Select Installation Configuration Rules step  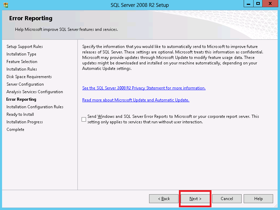click(x=35, y=107)
